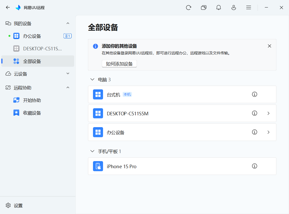Click the 台式机 Windows icon
Image resolution: width=289 pixels, height=214 pixels.
(x=98, y=94)
